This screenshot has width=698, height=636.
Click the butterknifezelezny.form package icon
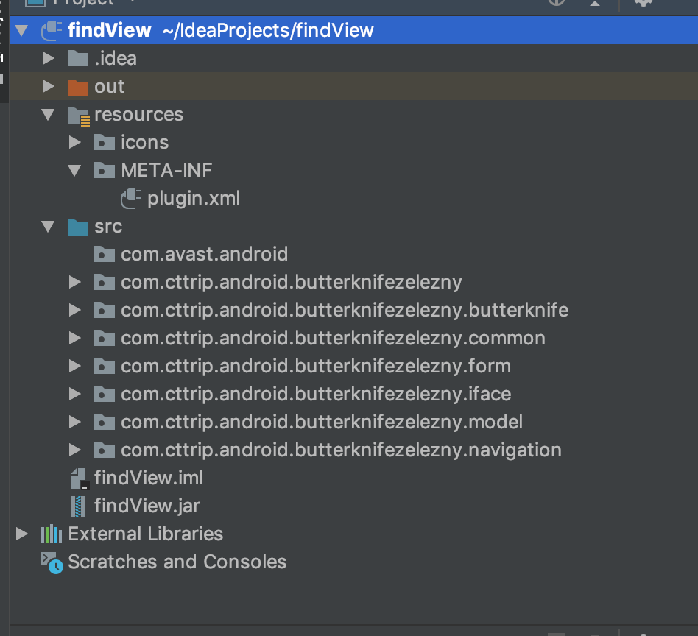tap(105, 367)
